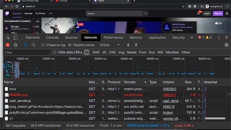Sort requests by Type column
The width and height of the screenshot is (231, 130).
[155, 82]
